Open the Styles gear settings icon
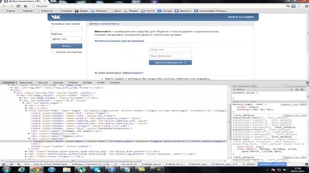The image size is (309, 173). [x=303, y=90]
